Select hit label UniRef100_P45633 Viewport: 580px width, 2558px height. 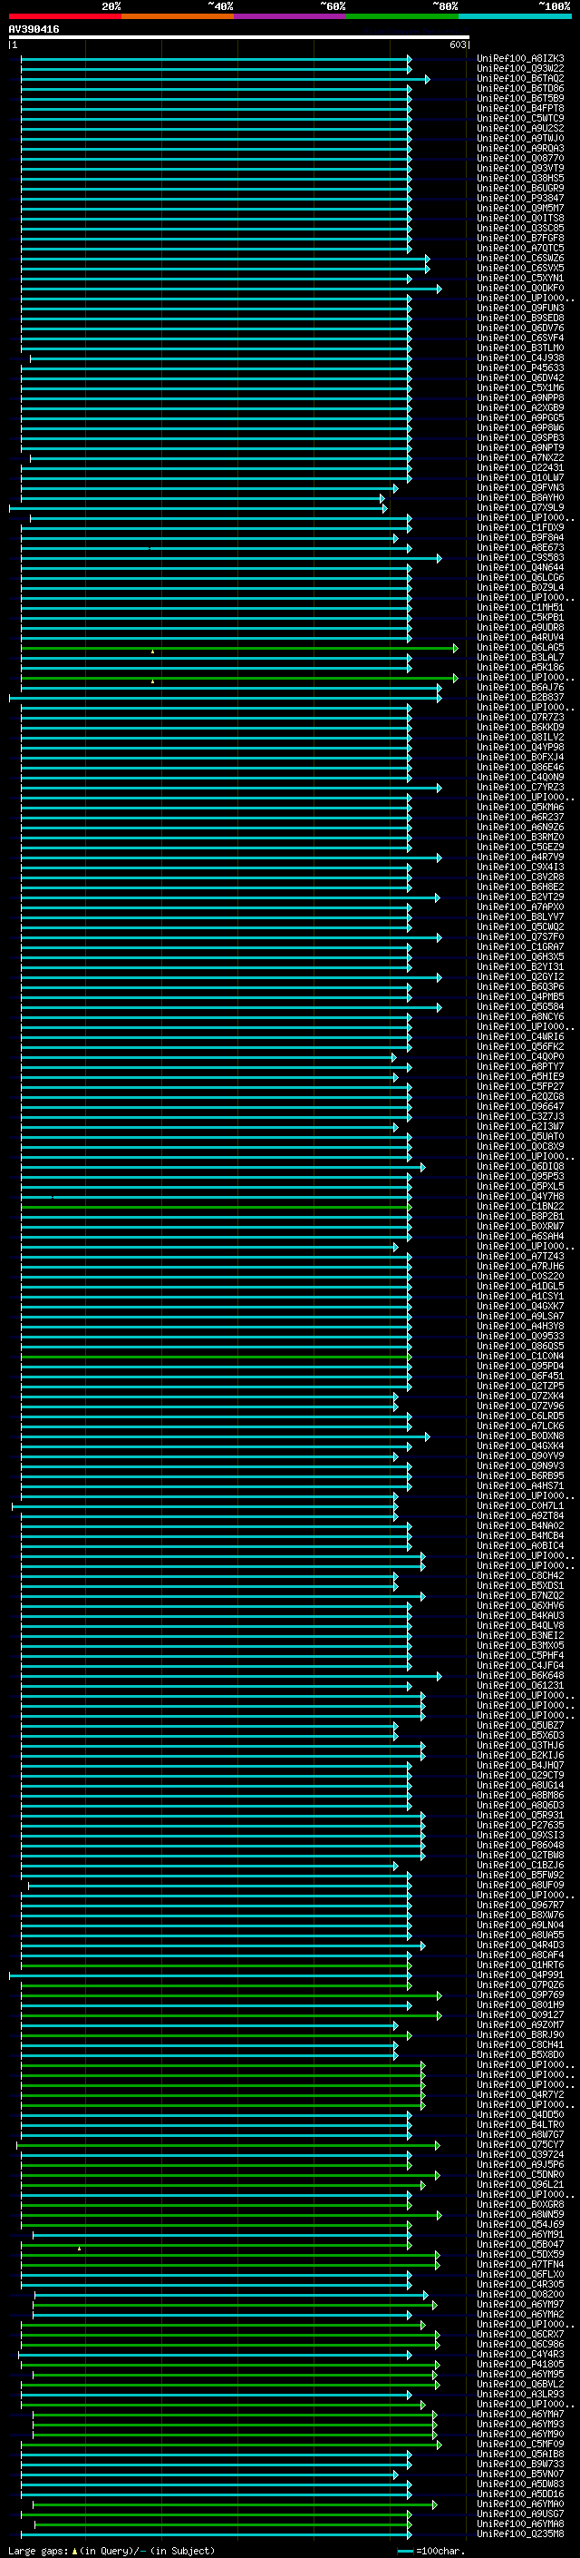520,368
